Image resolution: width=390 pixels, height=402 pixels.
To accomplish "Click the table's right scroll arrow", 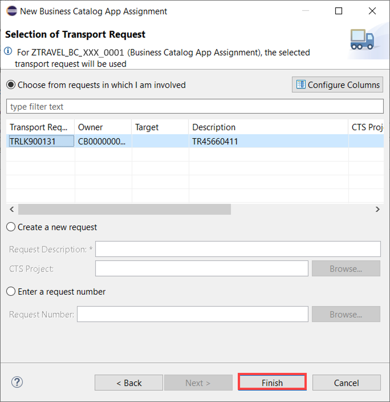I will (377, 209).
